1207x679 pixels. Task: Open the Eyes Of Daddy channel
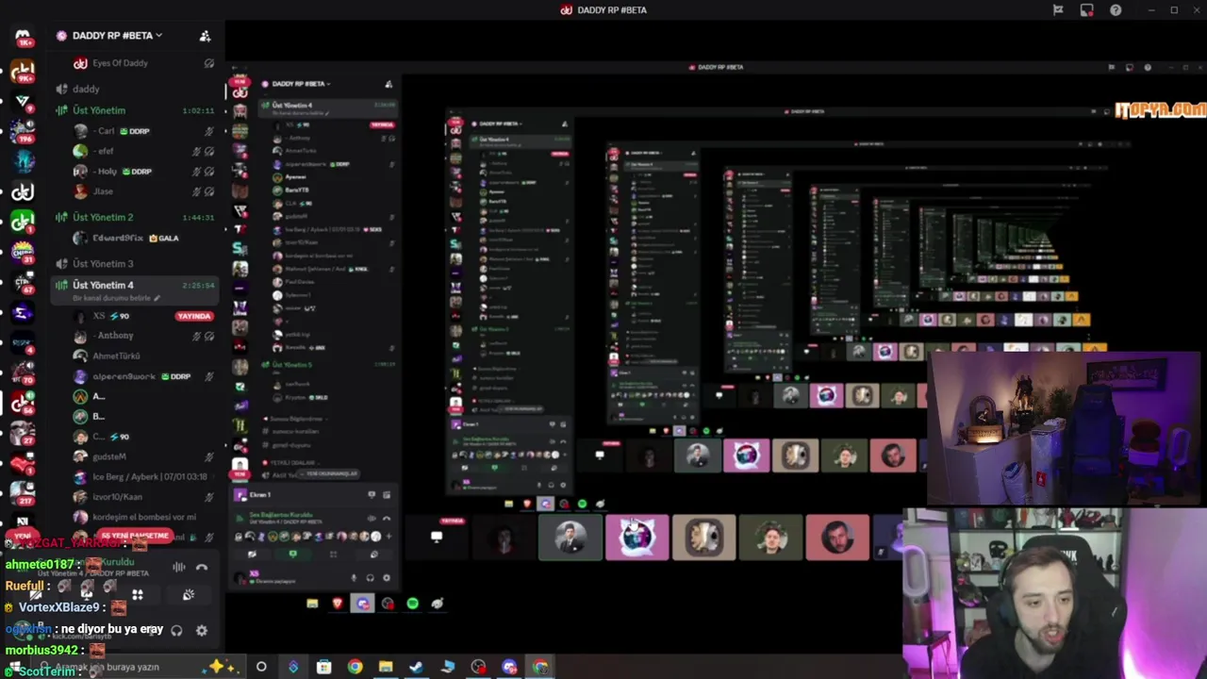tap(120, 63)
